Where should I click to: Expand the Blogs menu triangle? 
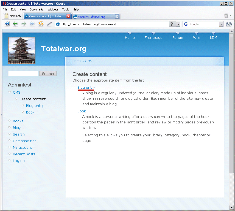click(9, 127)
